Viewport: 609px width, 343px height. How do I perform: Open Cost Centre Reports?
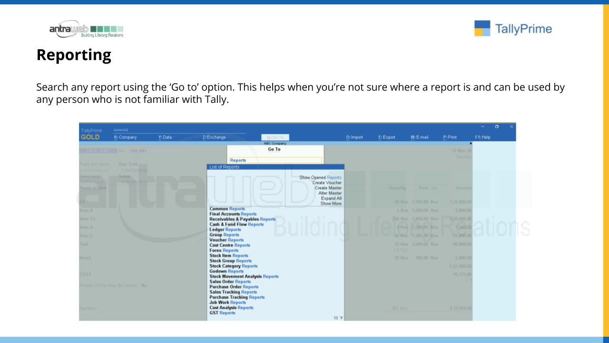230,245
